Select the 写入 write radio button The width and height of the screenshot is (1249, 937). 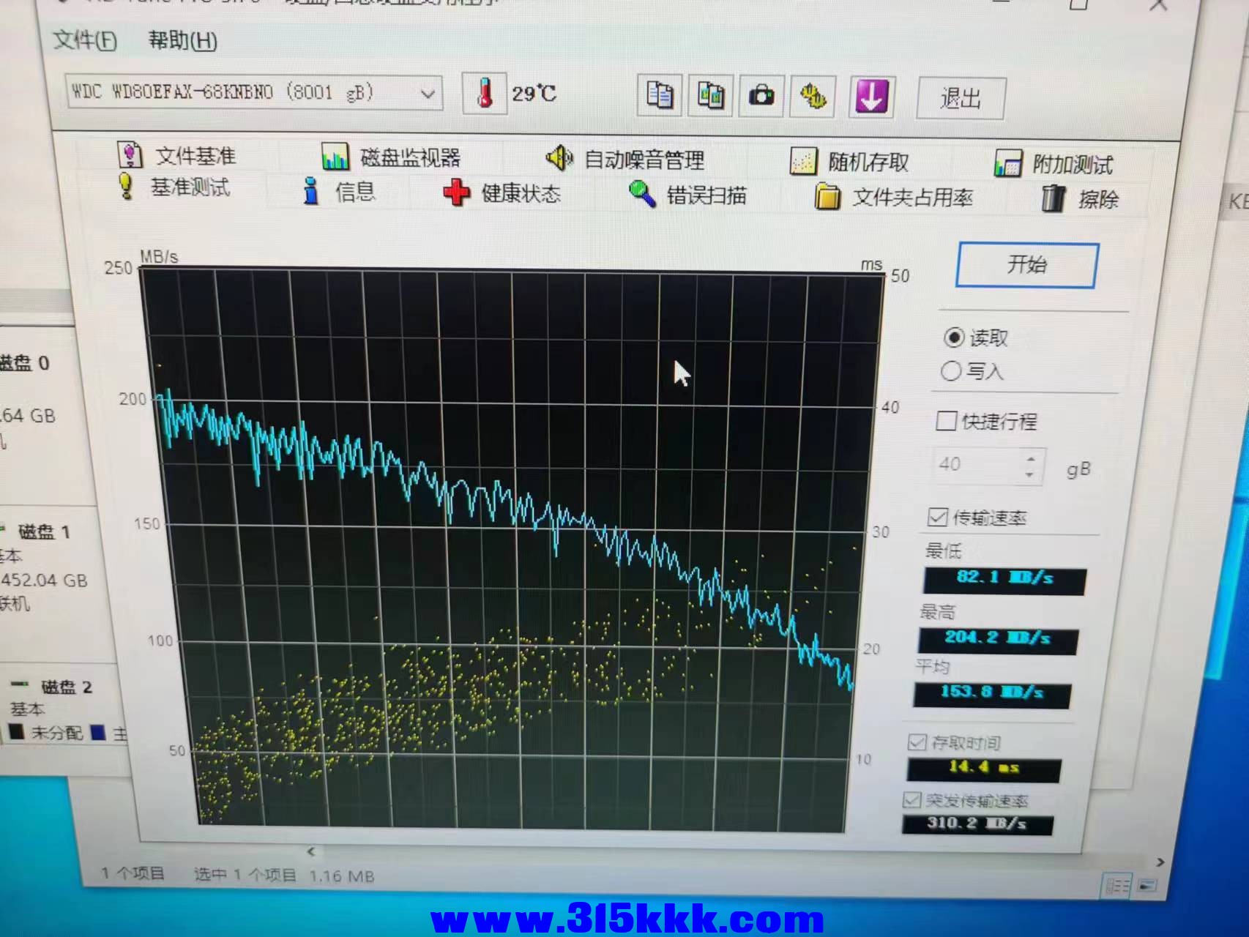click(951, 371)
